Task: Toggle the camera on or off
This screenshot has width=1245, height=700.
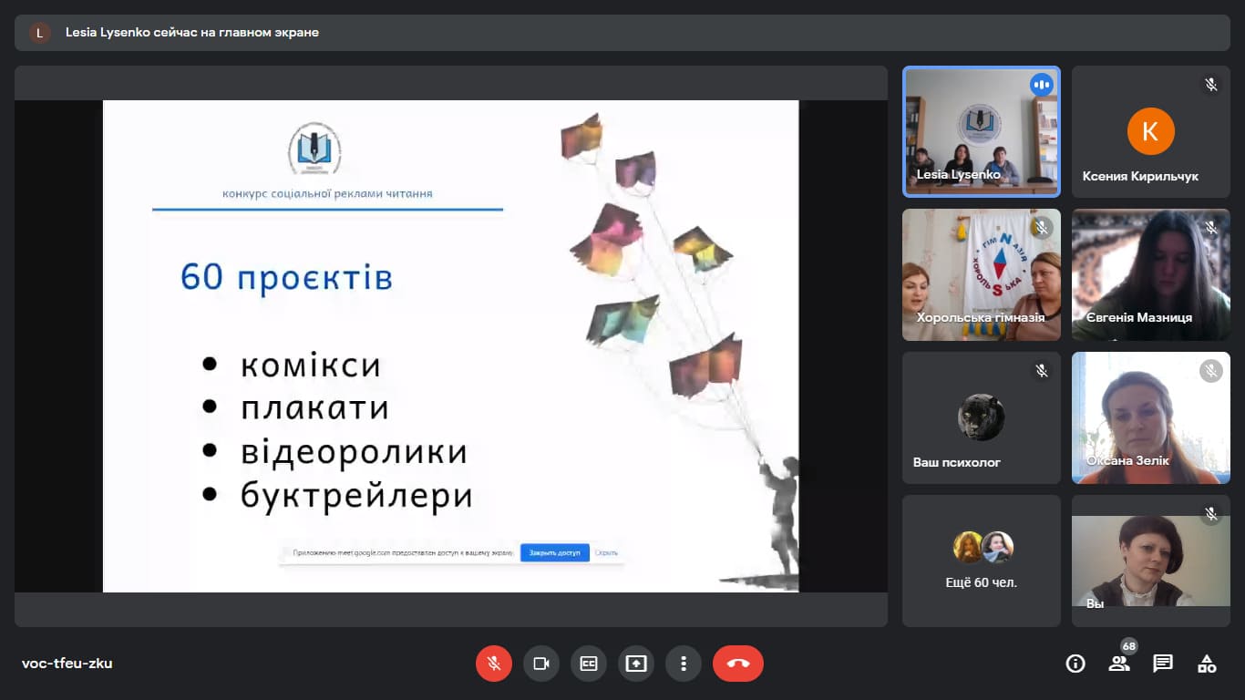Action: coord(541,664)
